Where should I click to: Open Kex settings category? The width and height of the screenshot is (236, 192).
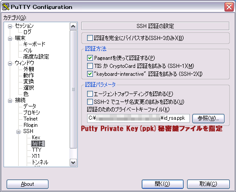point(36,137)
